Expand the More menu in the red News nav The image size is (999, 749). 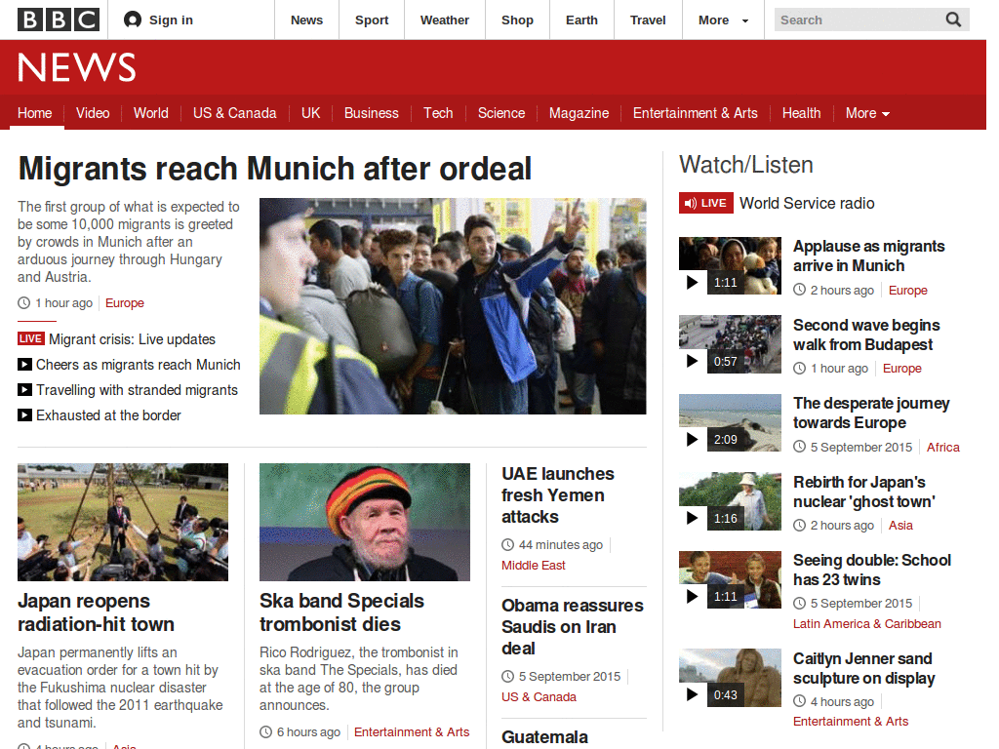point(866,113)
